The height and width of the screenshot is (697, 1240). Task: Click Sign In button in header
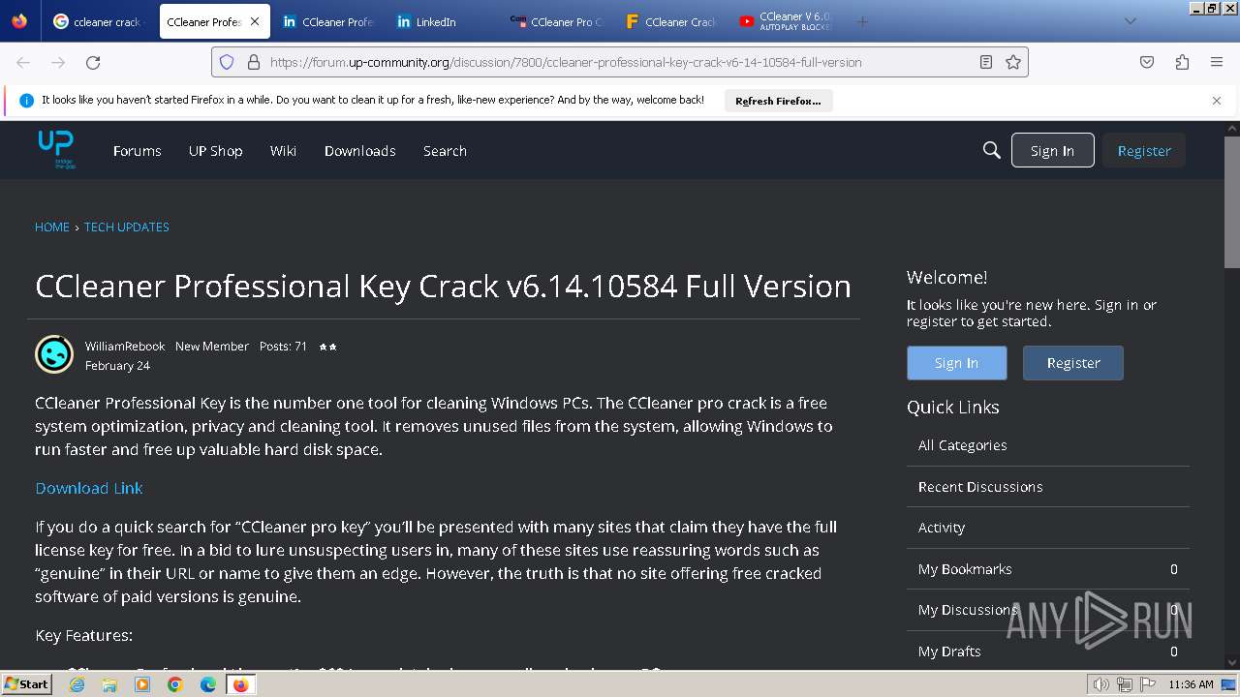coord(1052,150)
